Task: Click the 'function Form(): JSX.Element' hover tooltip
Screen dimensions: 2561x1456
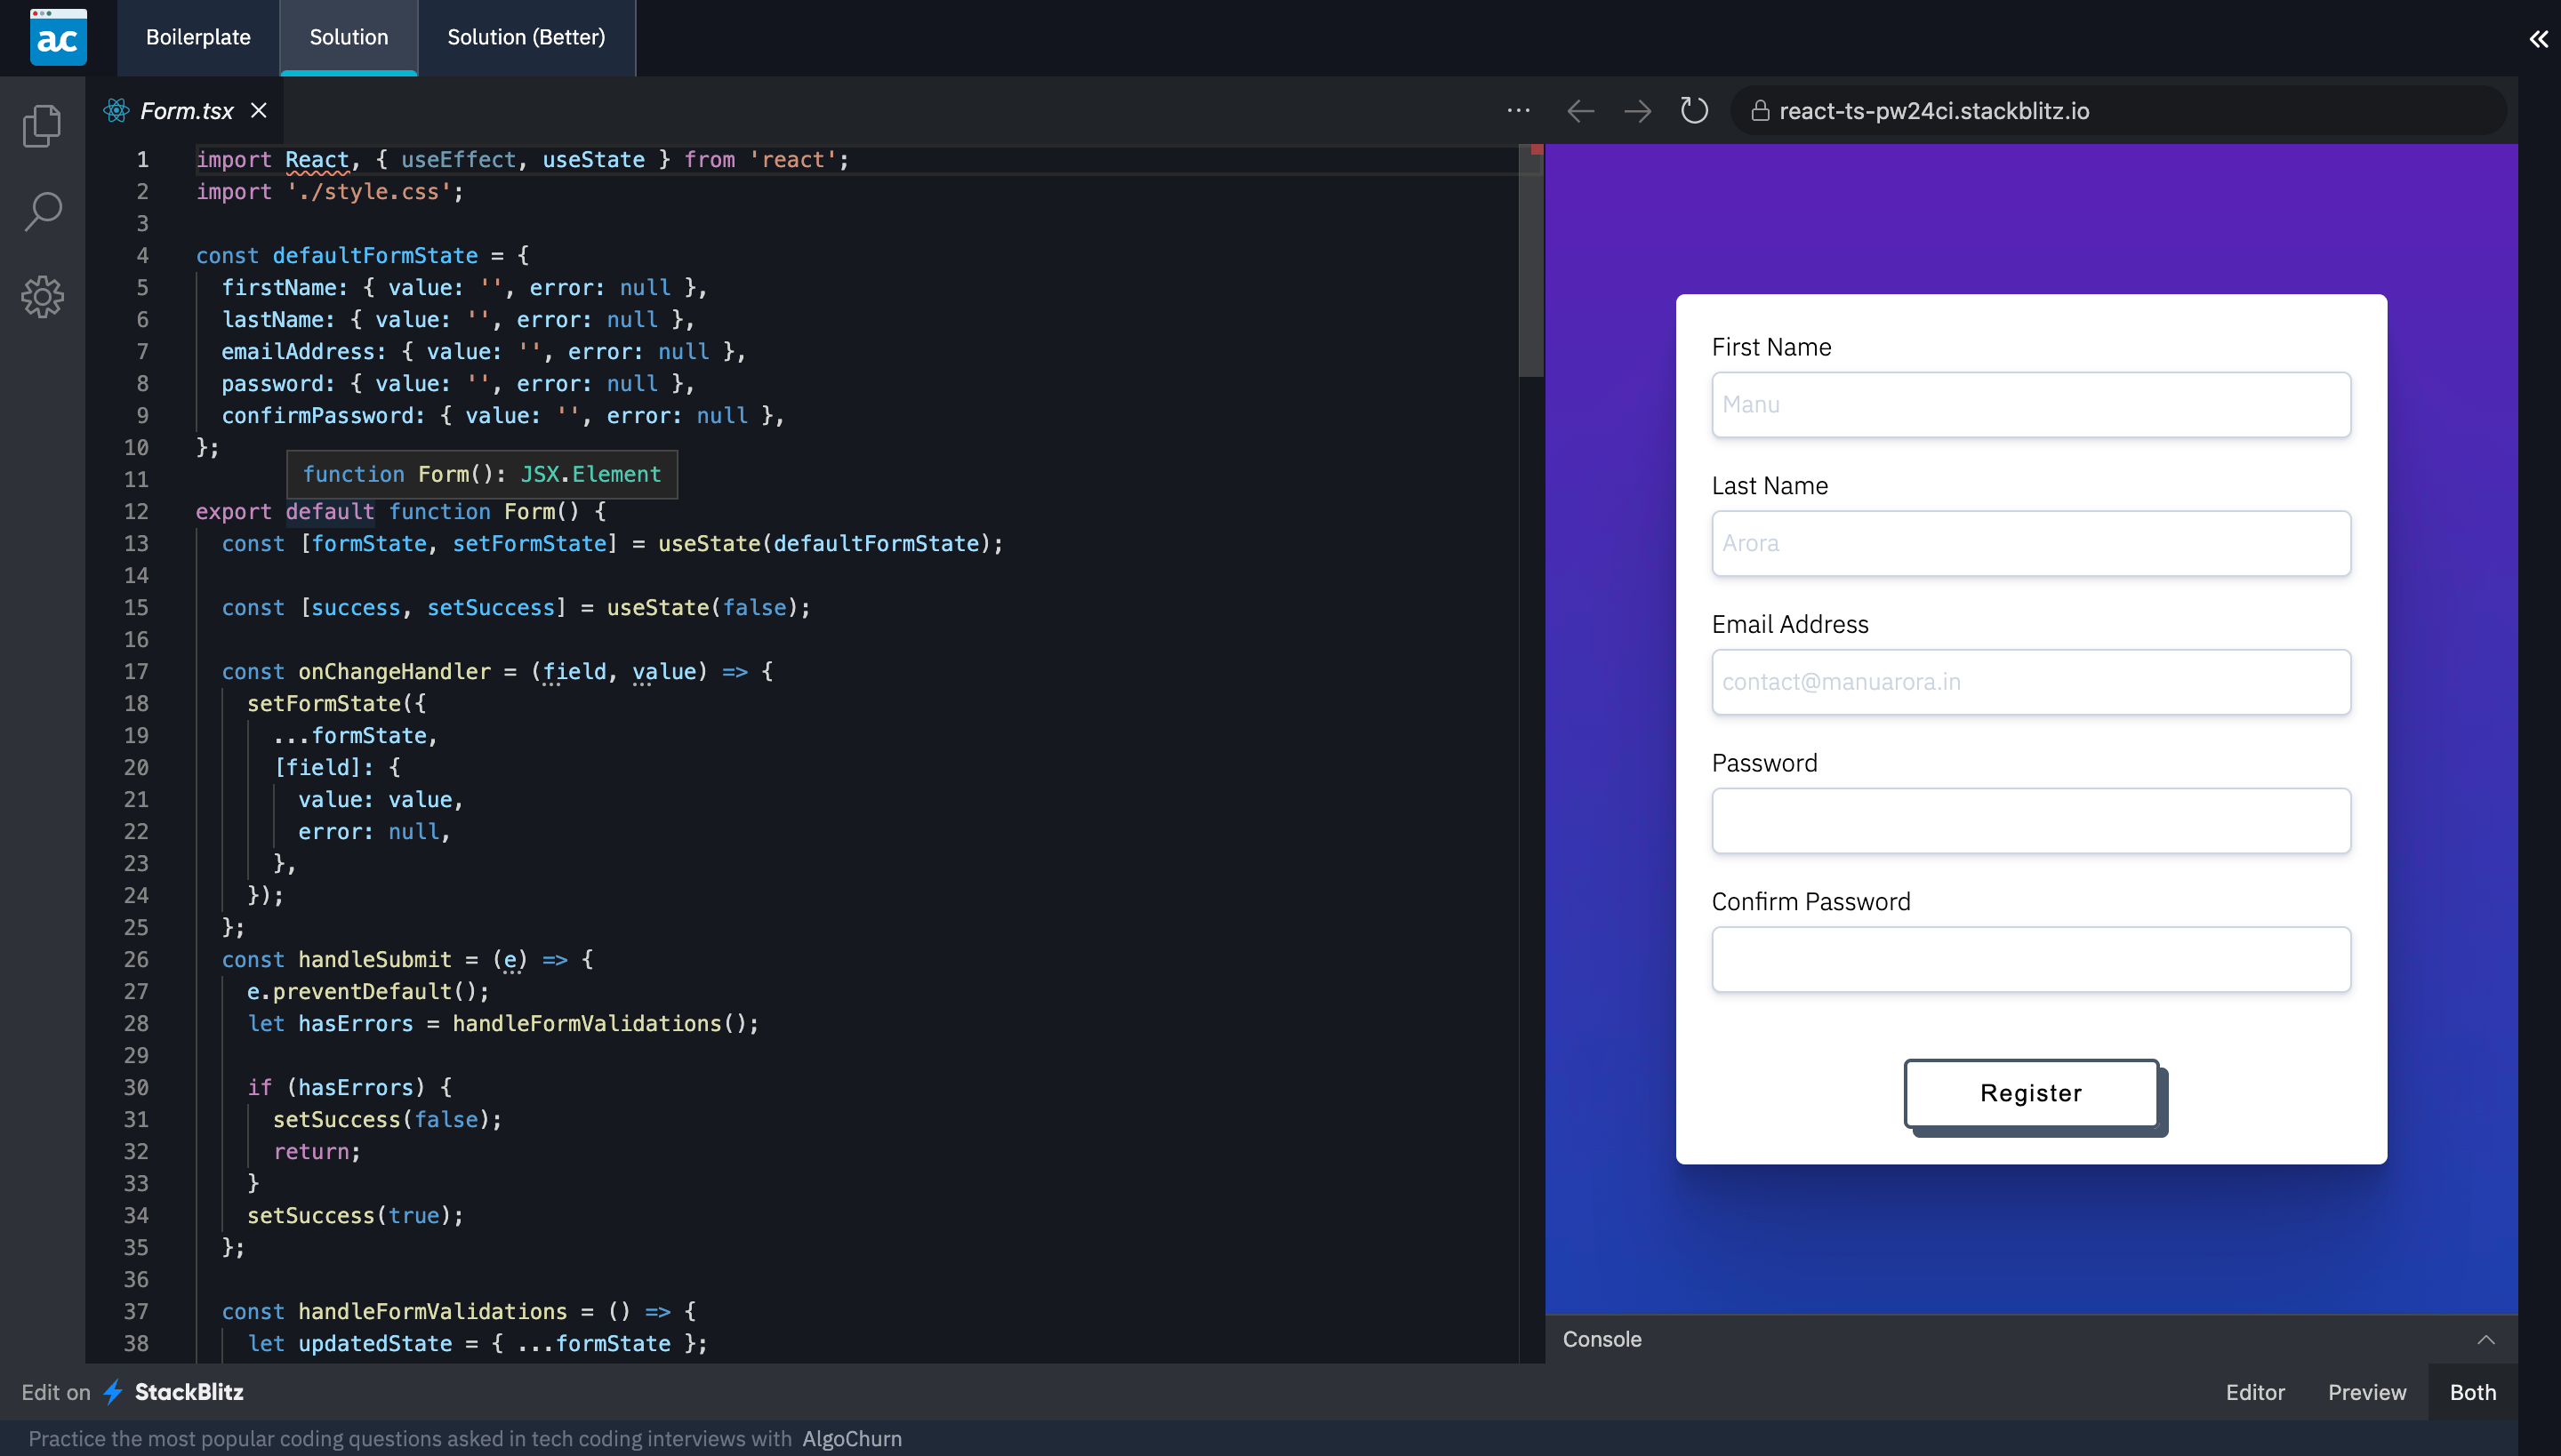Action: click(x=482, y=475)
